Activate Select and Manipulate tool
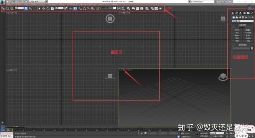 point(70,8)
